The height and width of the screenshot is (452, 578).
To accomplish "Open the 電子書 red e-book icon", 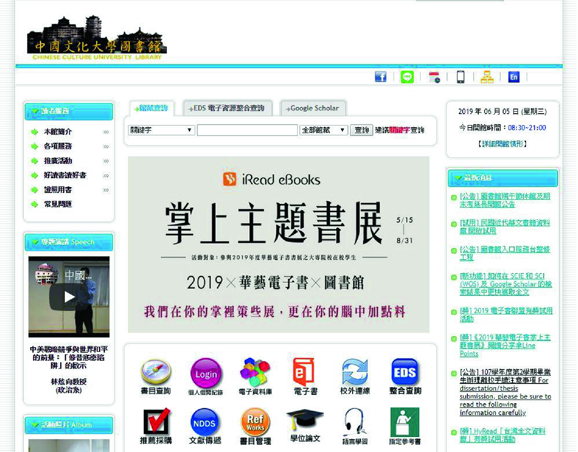I will (305, 376).
